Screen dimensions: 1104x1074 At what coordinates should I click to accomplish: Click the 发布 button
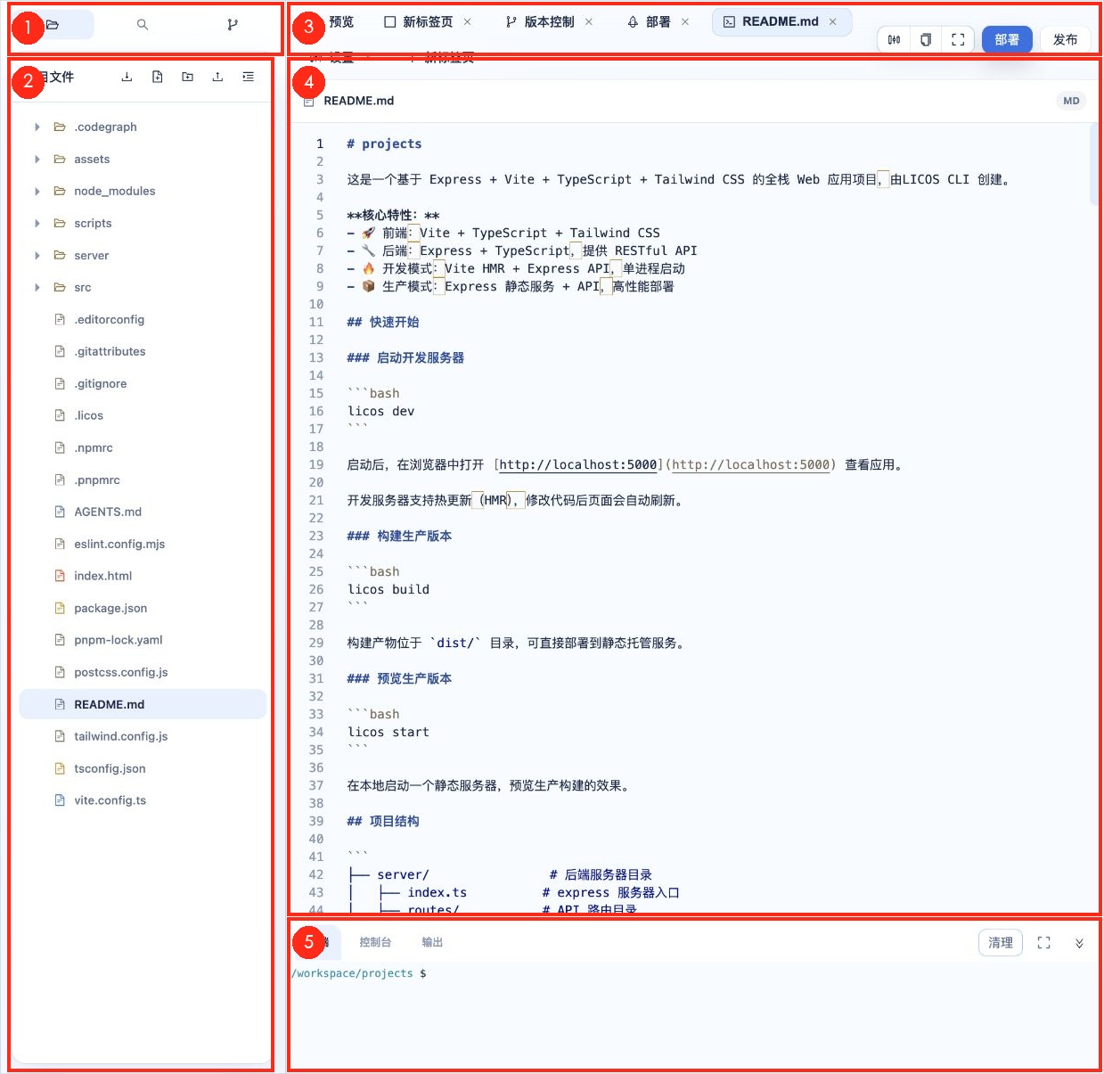[1066, 39]
